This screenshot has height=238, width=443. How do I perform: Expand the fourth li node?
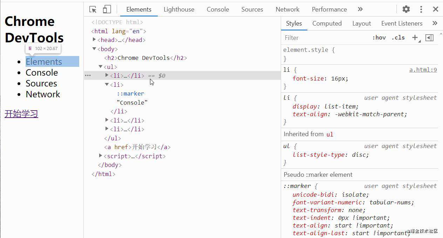click(107, 129)
